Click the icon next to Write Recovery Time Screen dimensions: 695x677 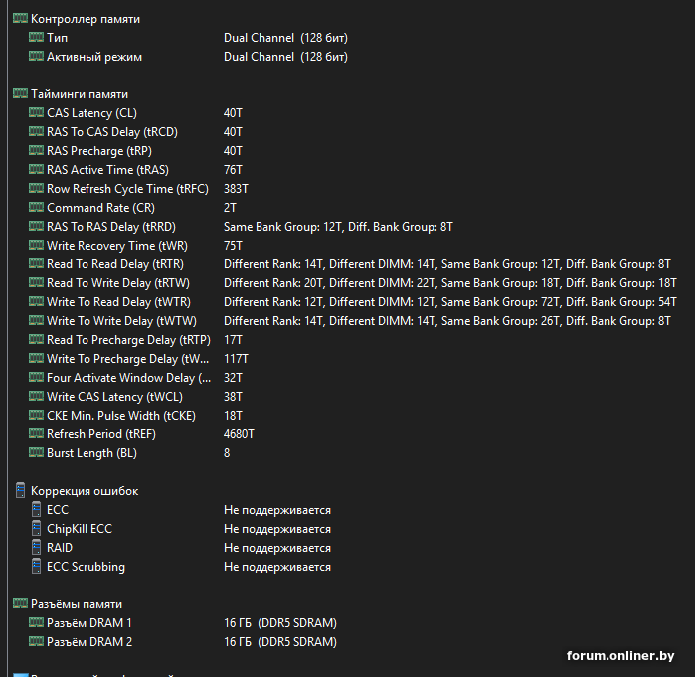click(x=37, y=245)
